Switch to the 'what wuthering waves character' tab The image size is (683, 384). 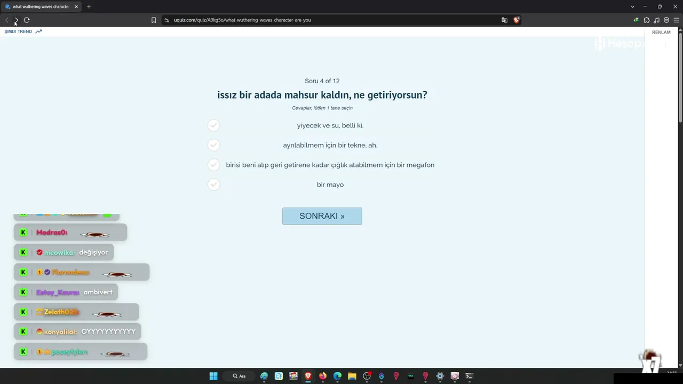(x=41, y=6)
